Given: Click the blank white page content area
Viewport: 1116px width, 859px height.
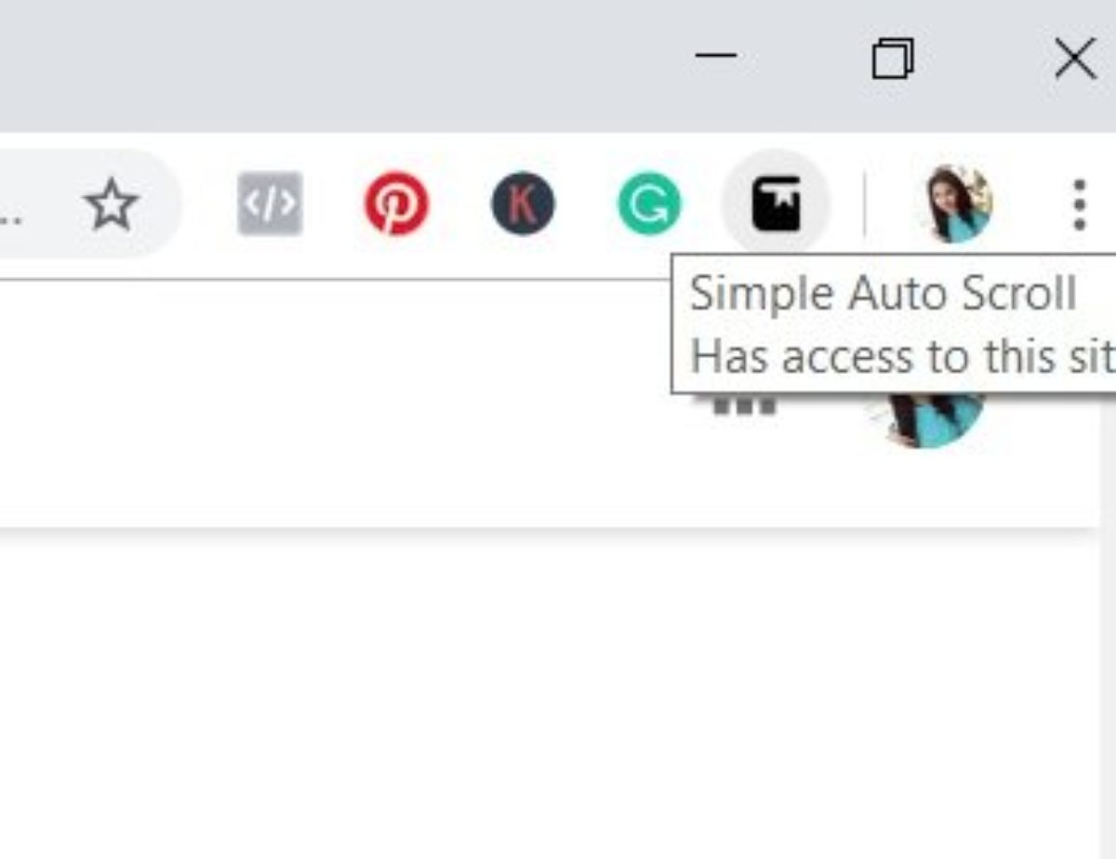Looking at the screenshot, I should click(x=549, y=697).
